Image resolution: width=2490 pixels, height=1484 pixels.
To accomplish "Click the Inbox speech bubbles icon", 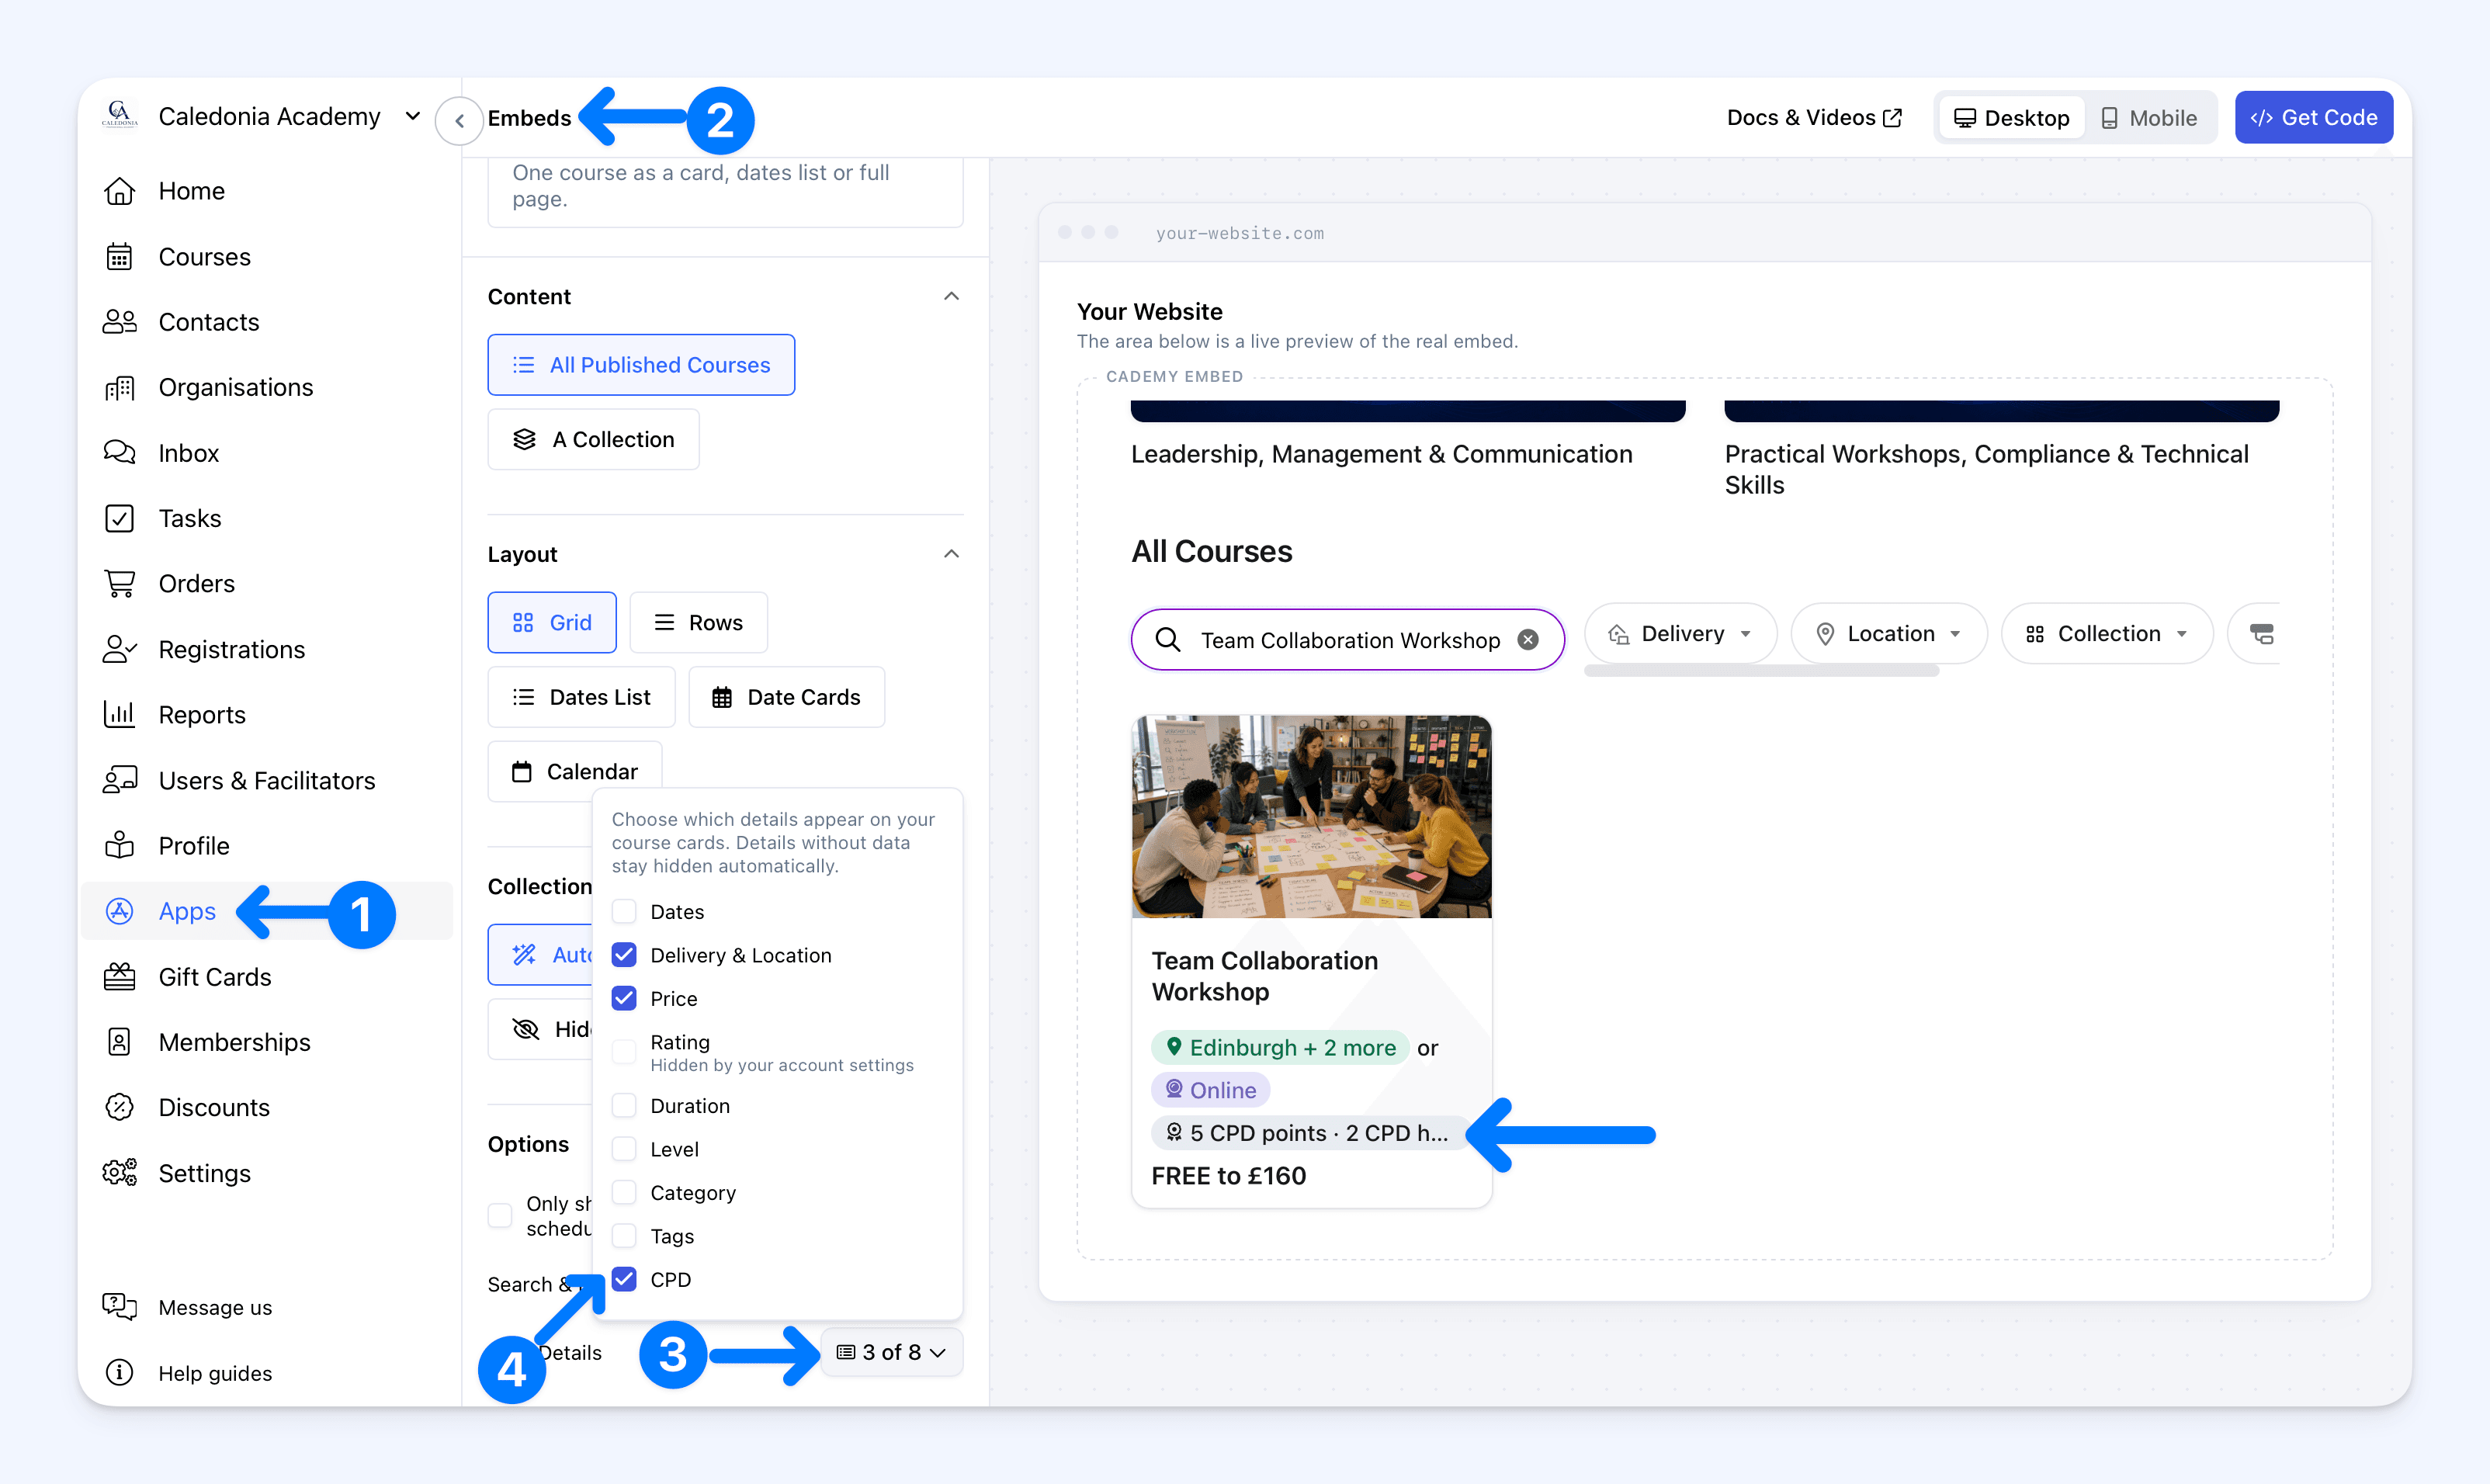I will click(x=119, y=453).
